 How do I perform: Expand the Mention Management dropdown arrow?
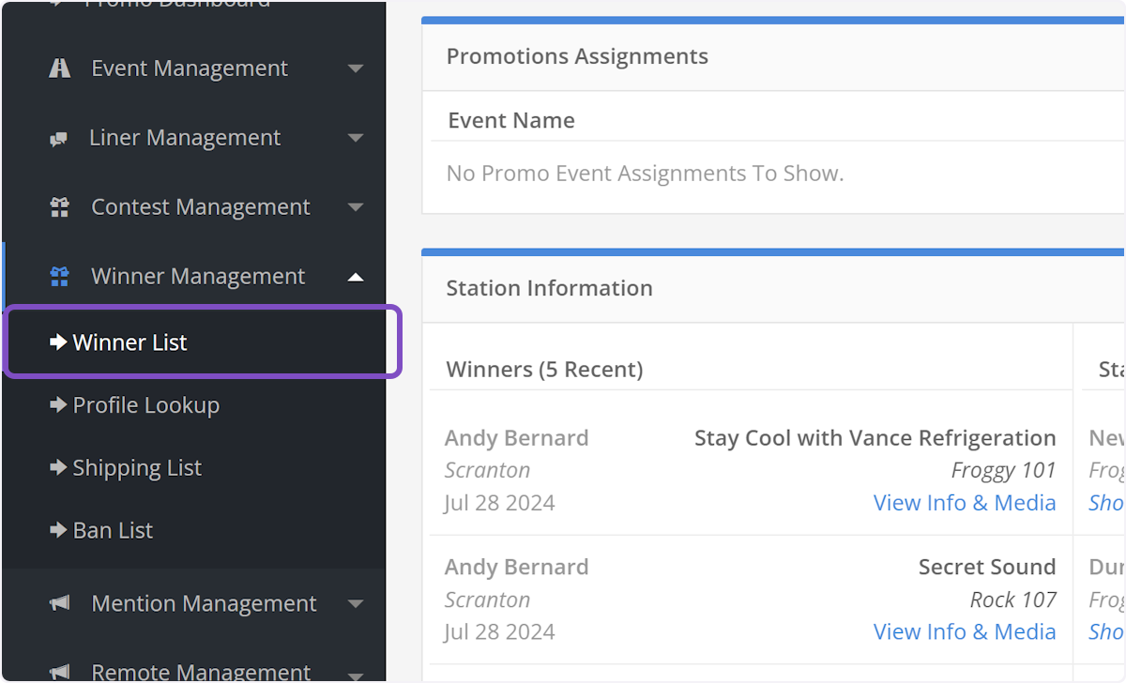pos(355,604)
